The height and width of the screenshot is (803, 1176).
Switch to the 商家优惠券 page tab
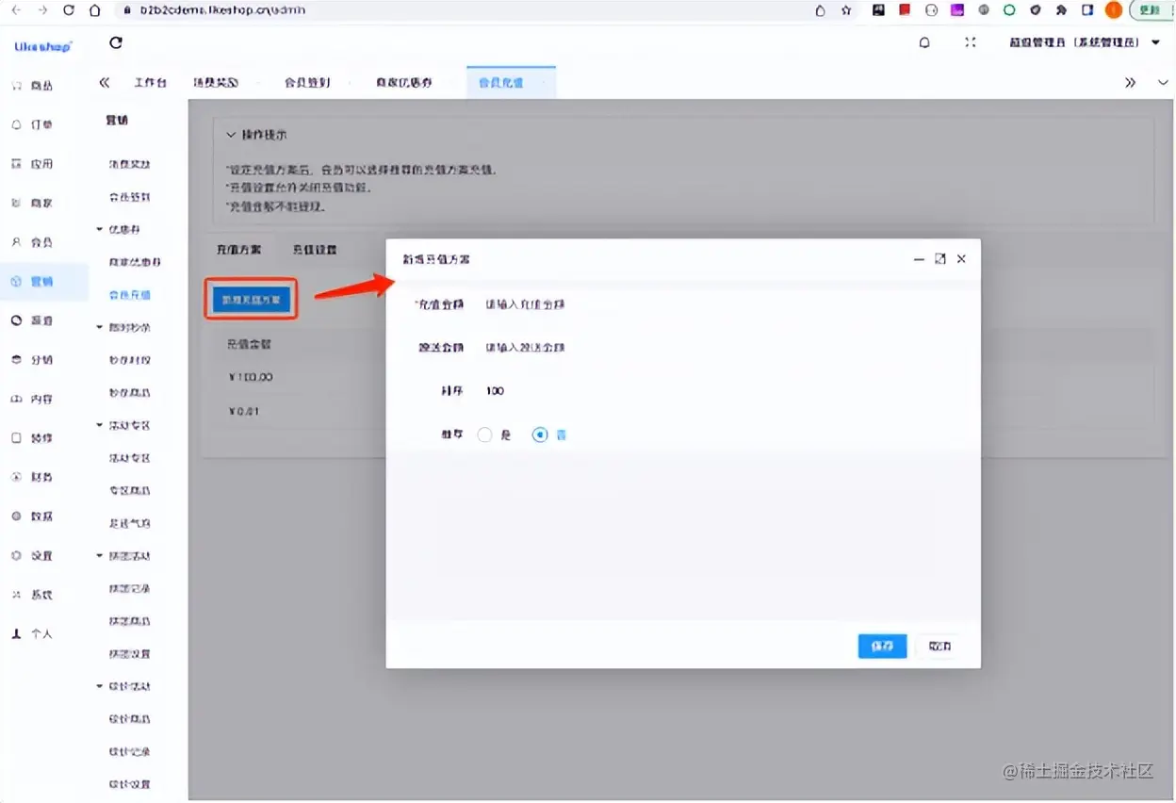point(403,83)
